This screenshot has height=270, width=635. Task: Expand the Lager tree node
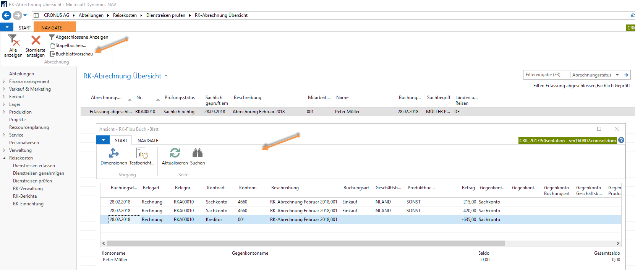pyautogui.click(x=4, y=104)
